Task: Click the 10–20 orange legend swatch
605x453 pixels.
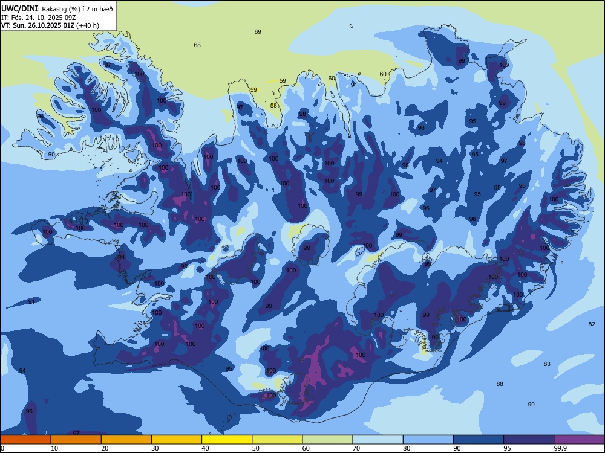Action: [76, 440]
